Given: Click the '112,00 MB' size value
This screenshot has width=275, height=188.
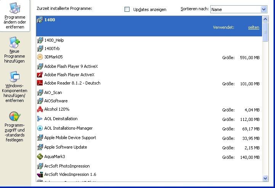Looking at the screenshot, I should 250,119.
